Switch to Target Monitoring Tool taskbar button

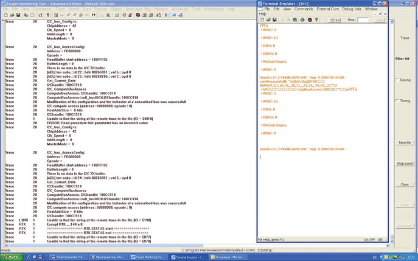[149, 257]
